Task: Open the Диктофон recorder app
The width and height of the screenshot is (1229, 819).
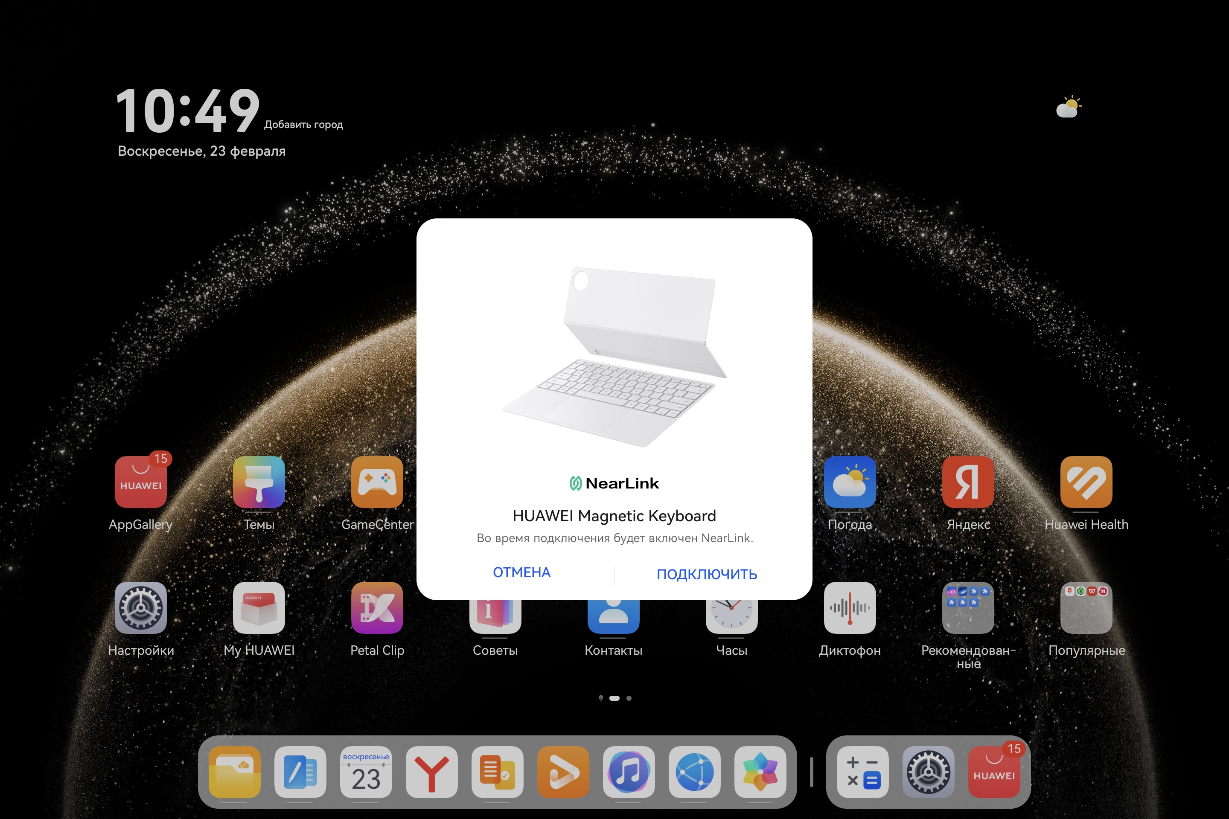Action: (x=850, y=607)
